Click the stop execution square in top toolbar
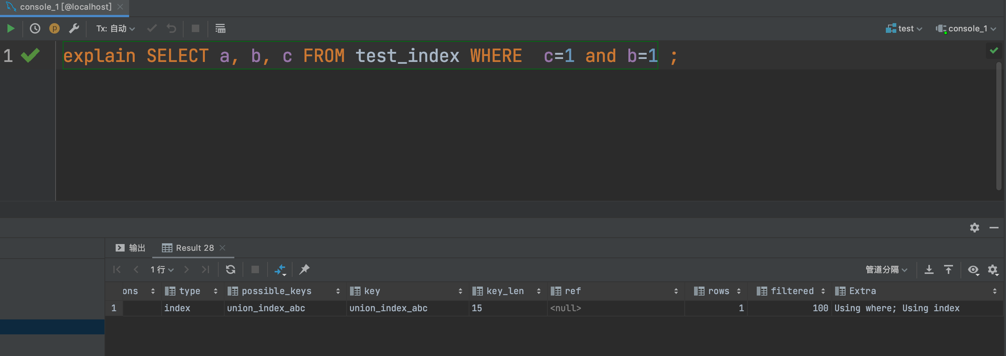Screen dimensions: 1006x356 pyautogui.click(x=196, y=28)
